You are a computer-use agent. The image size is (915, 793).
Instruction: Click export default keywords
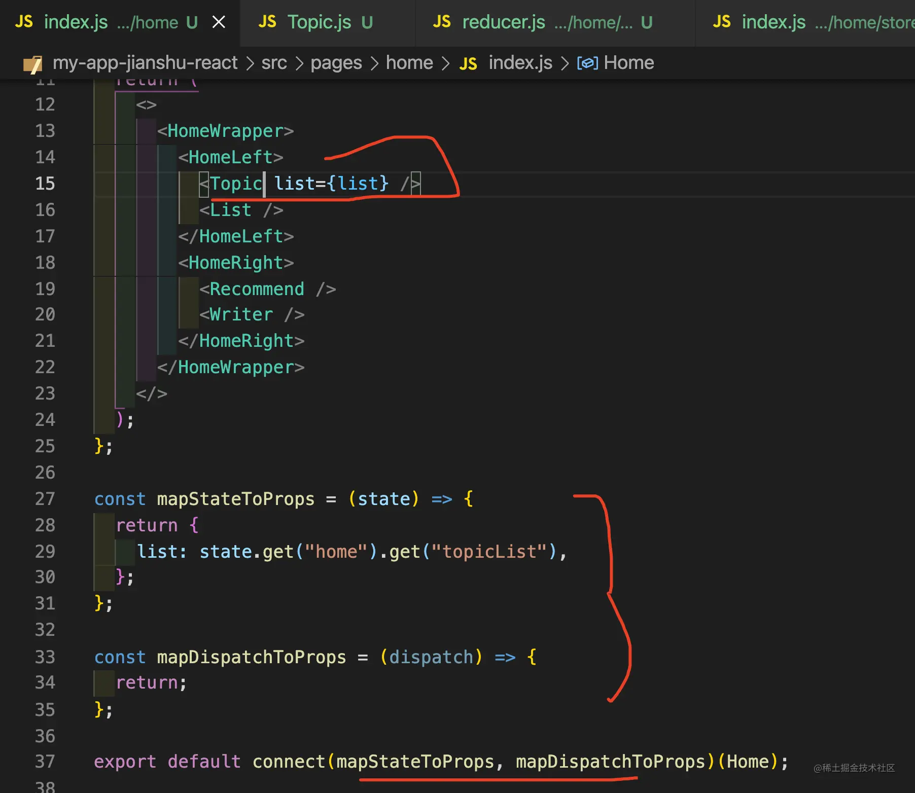[167, 762]
